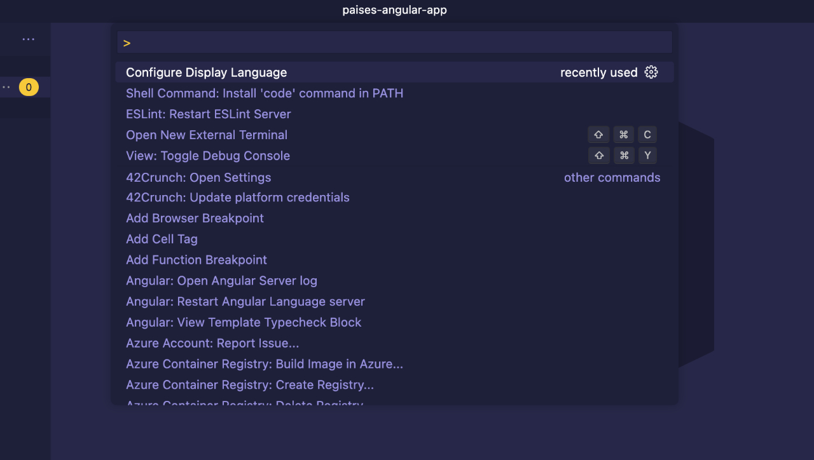This screenshot has height=460, width=814.
Task: Select 42Crunch: Update platform credentials
Action: [394, 198]
